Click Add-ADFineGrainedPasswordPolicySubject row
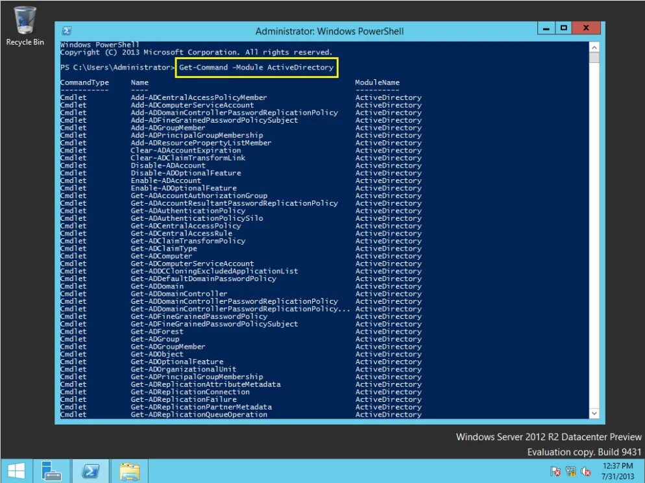Image resolution: width=645 pixels, height=483 pixels. tap(241, 120)
